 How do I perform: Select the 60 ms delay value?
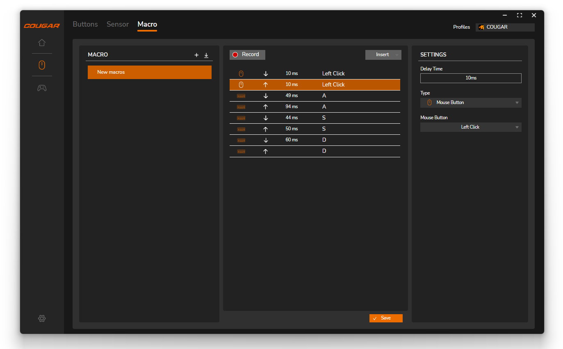pos(292,140)
